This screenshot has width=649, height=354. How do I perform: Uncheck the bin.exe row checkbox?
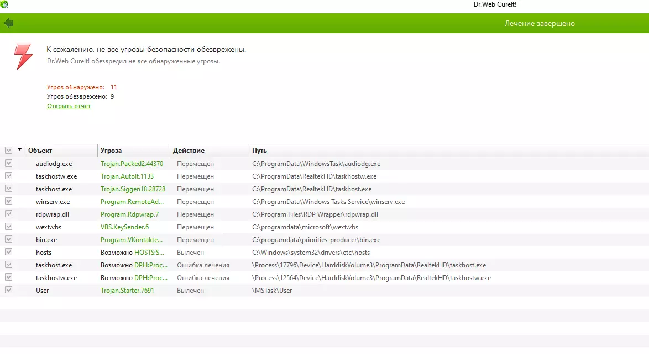[8, 239]
